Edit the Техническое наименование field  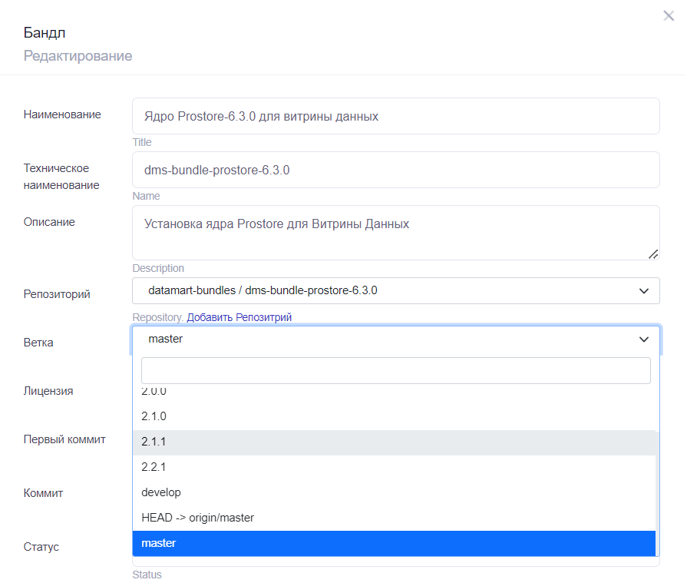[395, 170]
